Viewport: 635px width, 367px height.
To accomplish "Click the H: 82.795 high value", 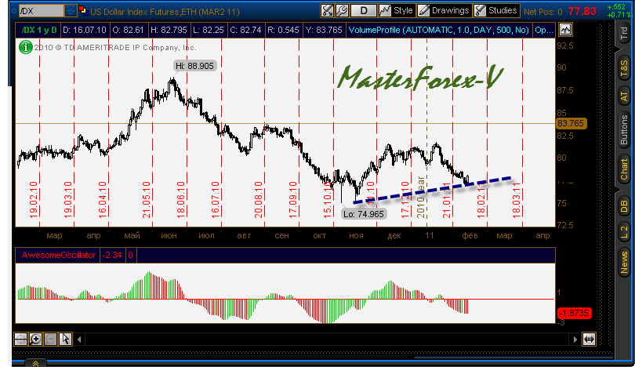I will tap(169, 30).
